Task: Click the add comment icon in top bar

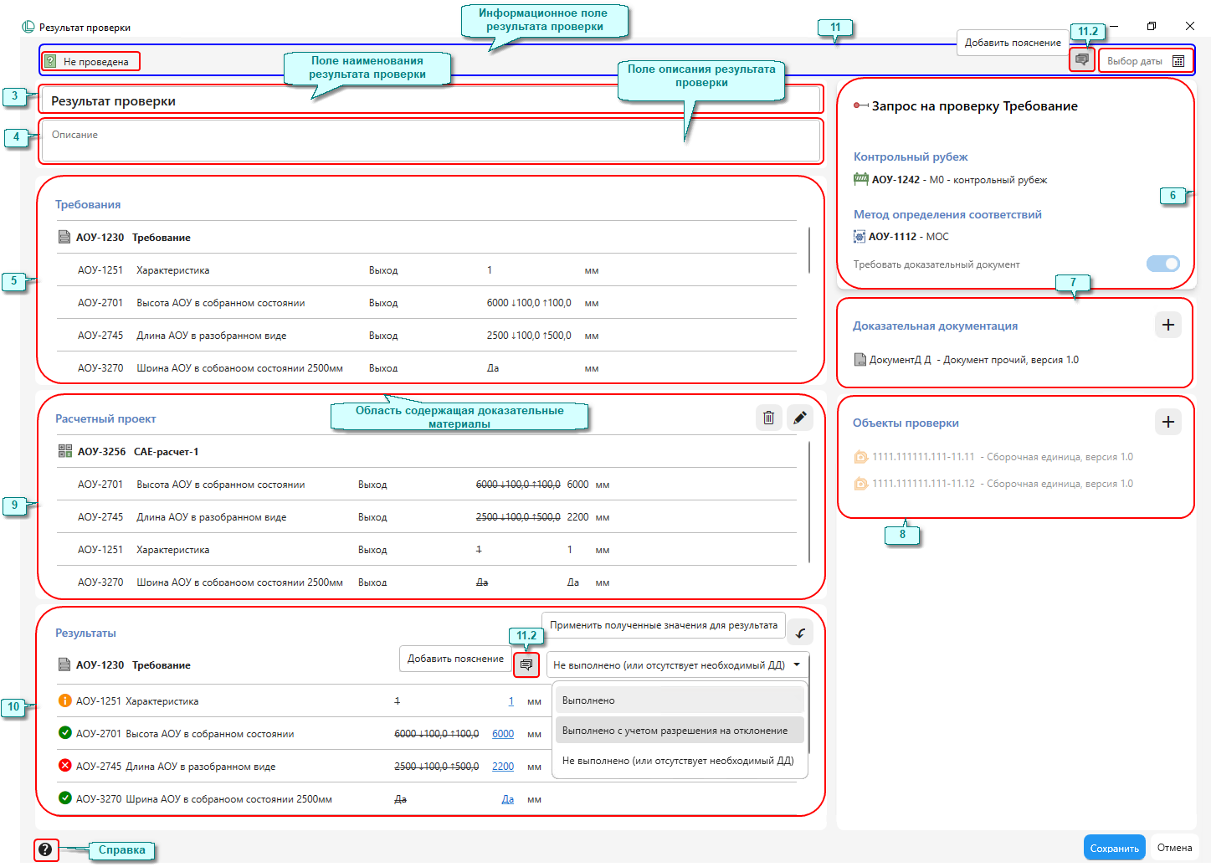Action: tap(1081, 60)
